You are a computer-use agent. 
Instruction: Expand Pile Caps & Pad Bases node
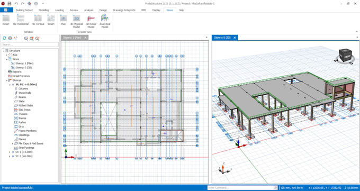pos(13,143)
